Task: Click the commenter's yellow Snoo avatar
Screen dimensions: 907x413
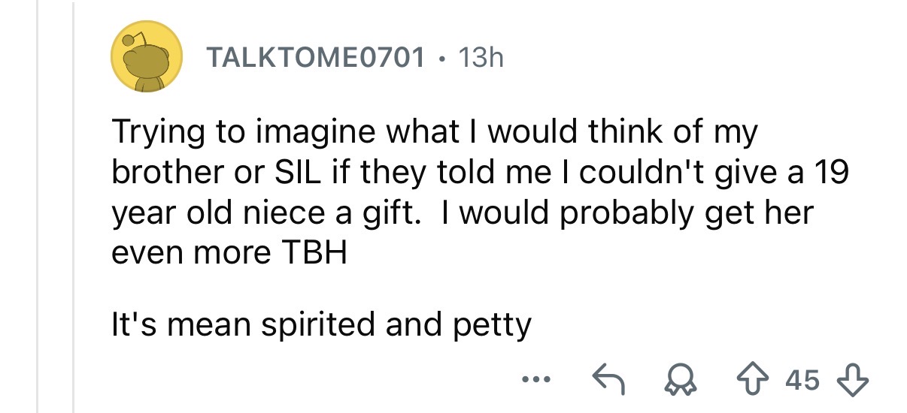Action: (x=148, y=57)
